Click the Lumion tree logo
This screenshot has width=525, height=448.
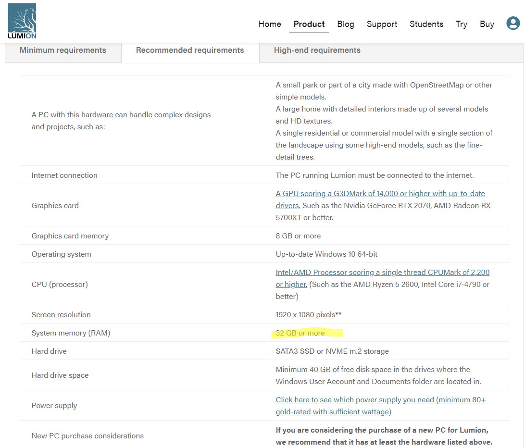pyautogui.click(x=22, y=21)
